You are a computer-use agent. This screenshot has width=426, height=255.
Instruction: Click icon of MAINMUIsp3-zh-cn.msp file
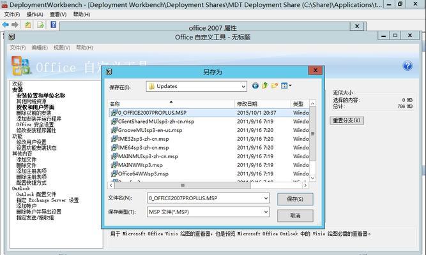pyautogui.click(x=114, y=156)
